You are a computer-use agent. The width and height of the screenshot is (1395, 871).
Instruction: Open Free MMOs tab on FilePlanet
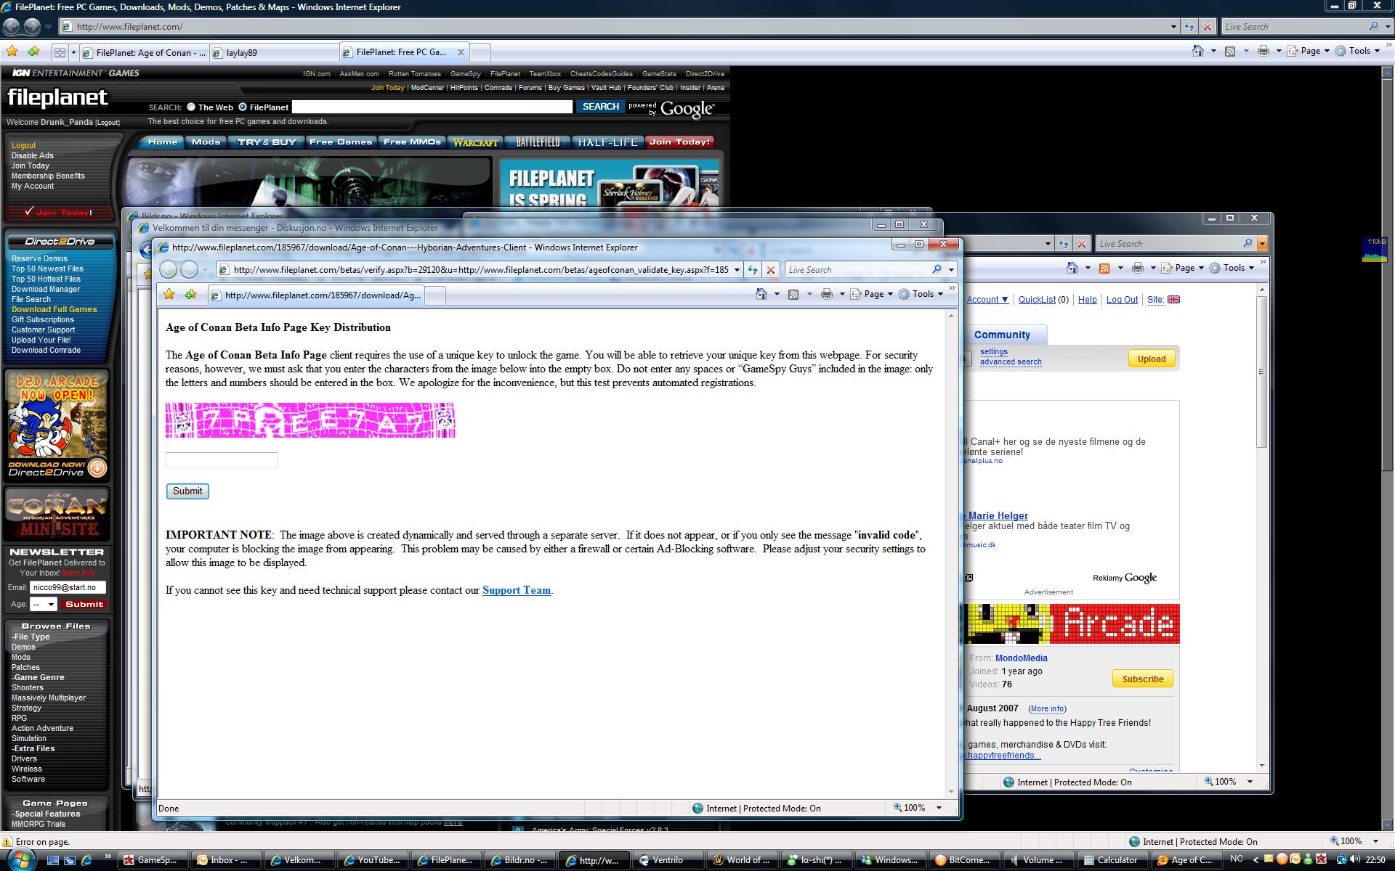pos(412,142)
